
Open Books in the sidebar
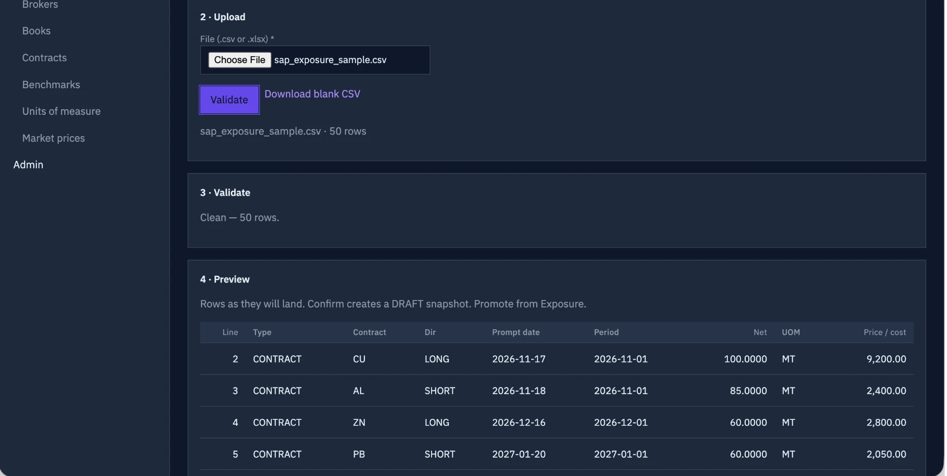[36, 31]
